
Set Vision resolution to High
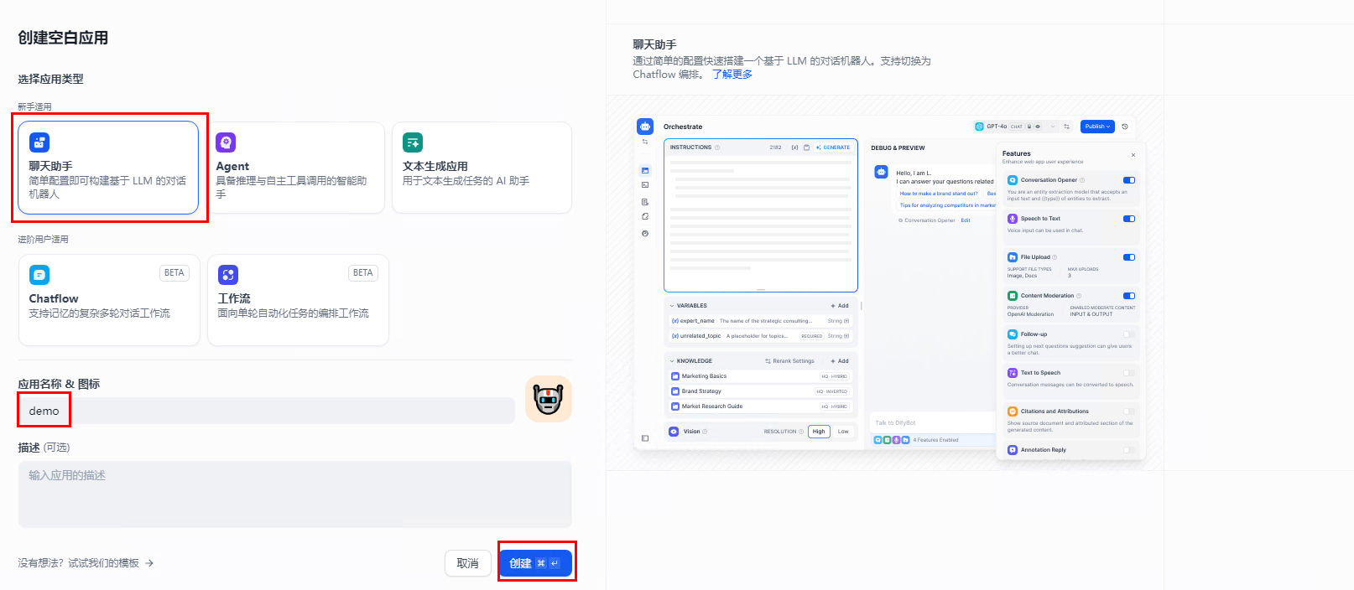(x=819, y=432)
